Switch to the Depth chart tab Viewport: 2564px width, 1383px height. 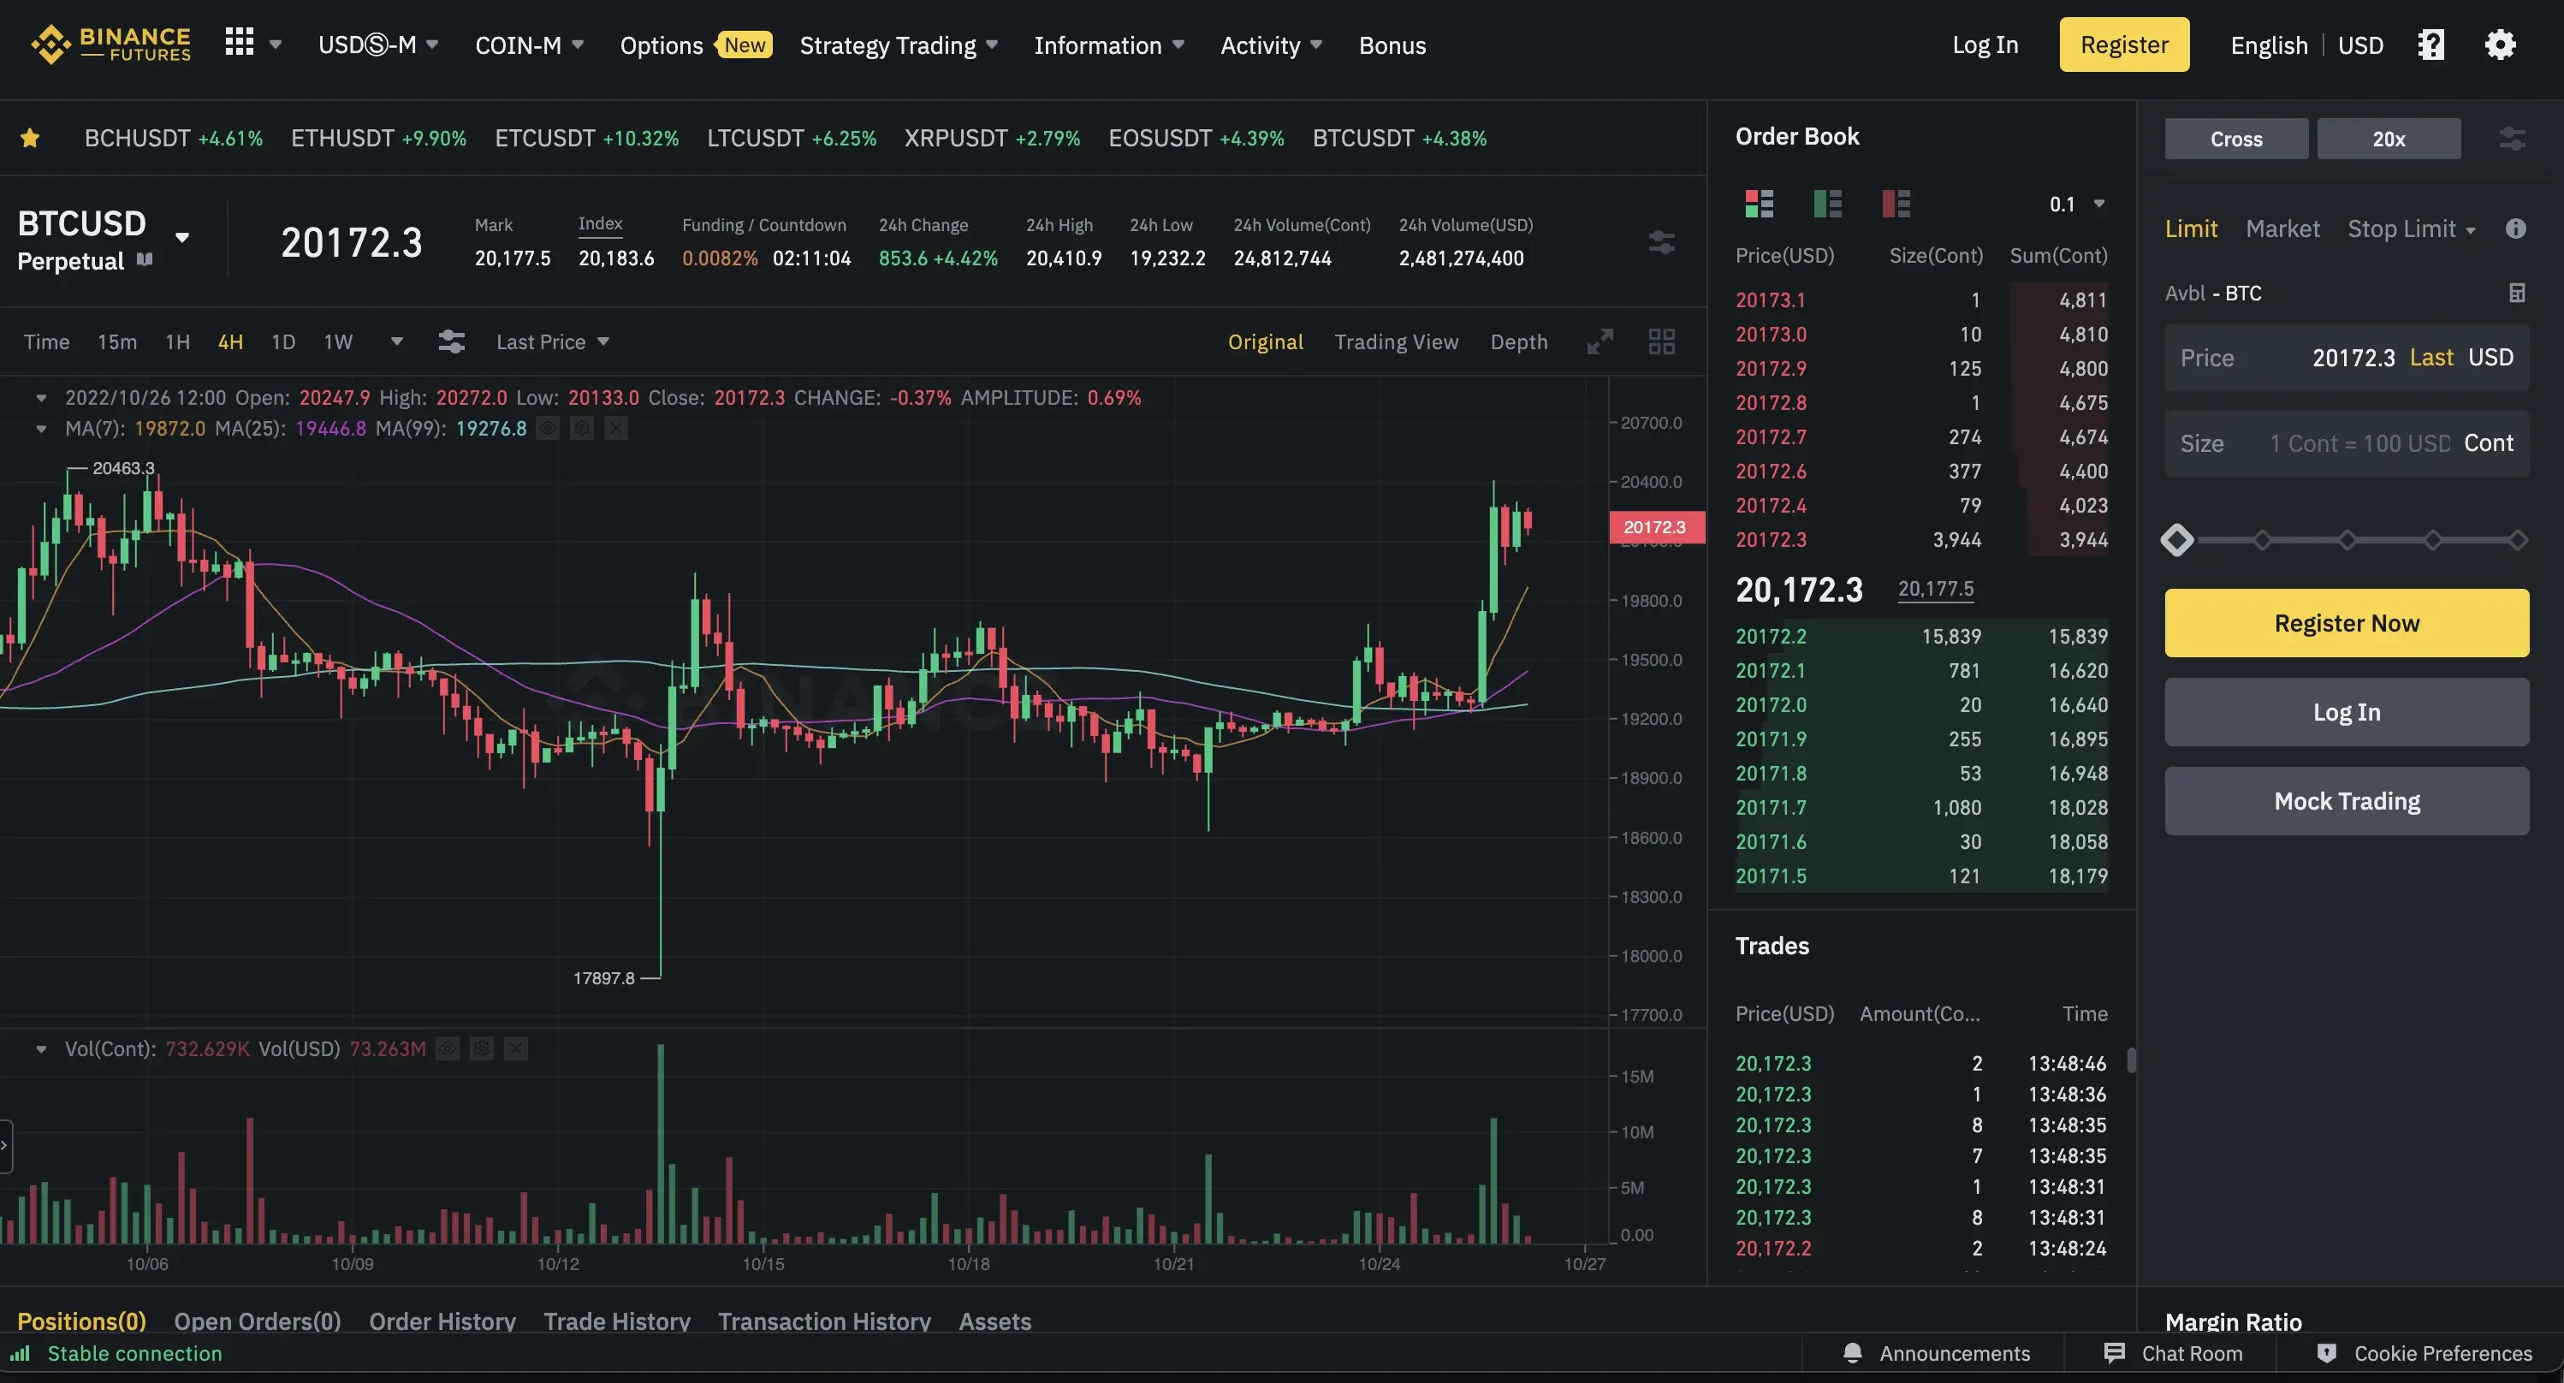[1518, 341]
